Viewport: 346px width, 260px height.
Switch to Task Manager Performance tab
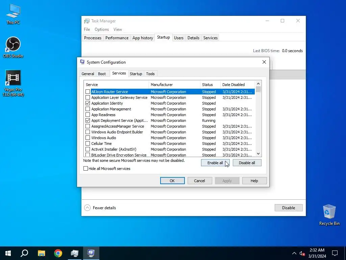[117, 38]
